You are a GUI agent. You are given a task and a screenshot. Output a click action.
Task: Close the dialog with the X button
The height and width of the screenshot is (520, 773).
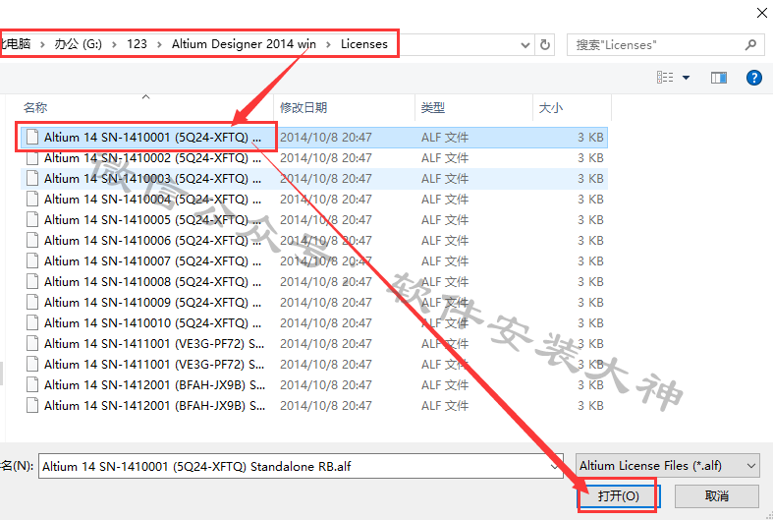coord(762,13)
